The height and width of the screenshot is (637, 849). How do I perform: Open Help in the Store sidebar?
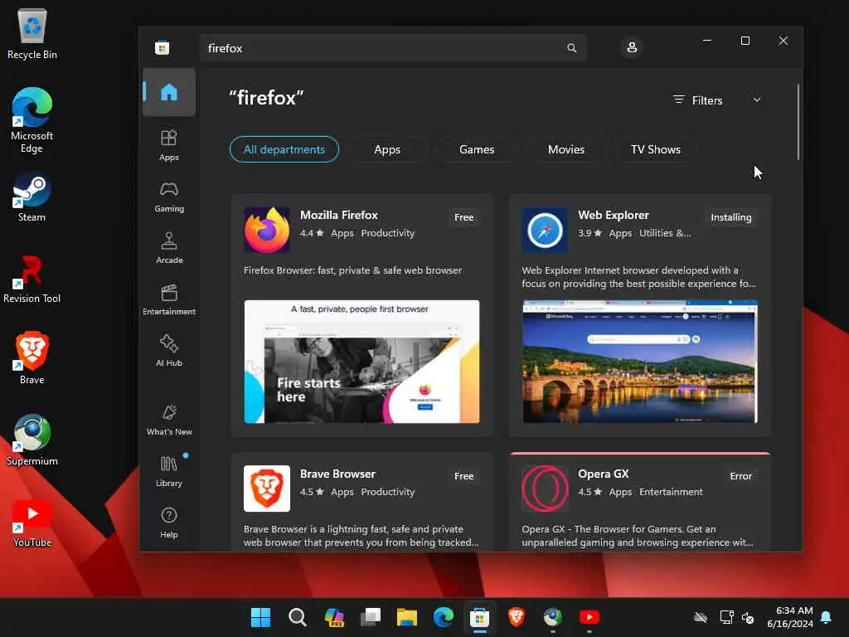[x=169, y=523]
